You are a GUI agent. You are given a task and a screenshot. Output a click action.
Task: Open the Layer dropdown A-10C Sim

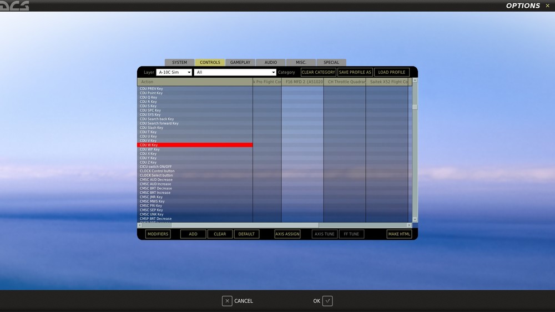(174, 72)
